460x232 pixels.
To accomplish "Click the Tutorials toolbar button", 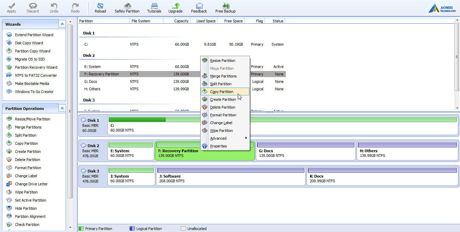I will 154,8.
